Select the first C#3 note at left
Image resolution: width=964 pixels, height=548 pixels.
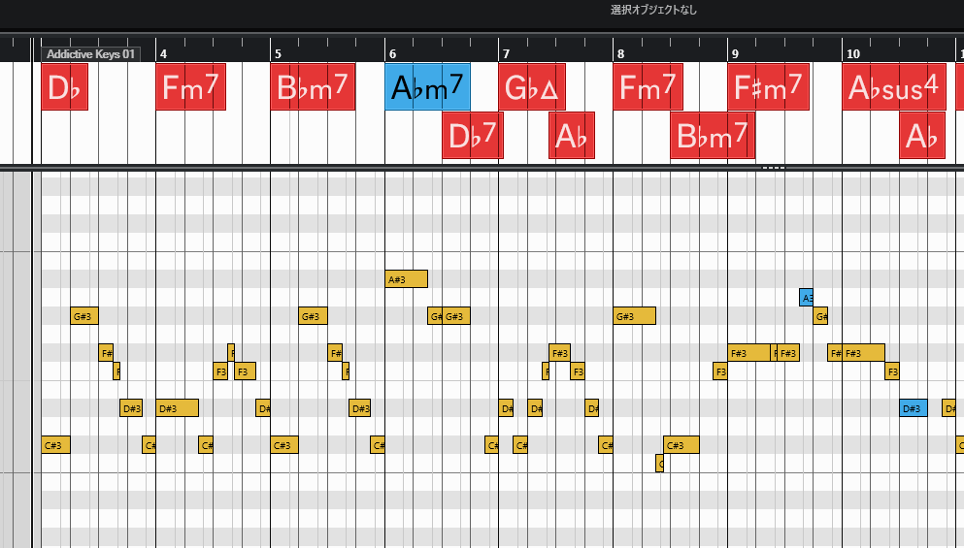point(55,445)
